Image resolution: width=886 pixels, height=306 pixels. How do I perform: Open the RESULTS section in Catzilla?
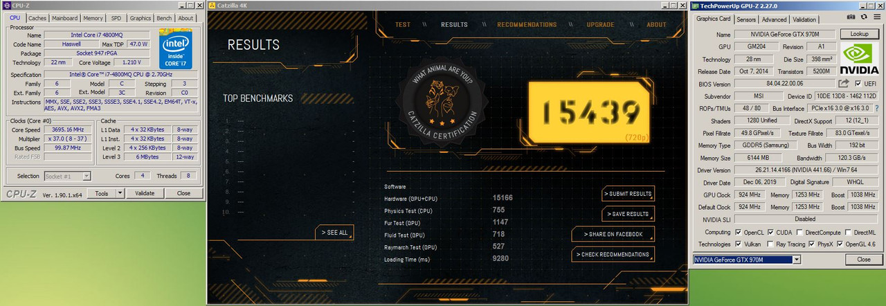click(454, 24)
